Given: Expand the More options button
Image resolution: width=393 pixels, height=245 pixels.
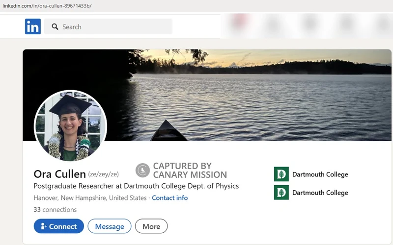Looking at the screenshot, I should tap(151, 226).
